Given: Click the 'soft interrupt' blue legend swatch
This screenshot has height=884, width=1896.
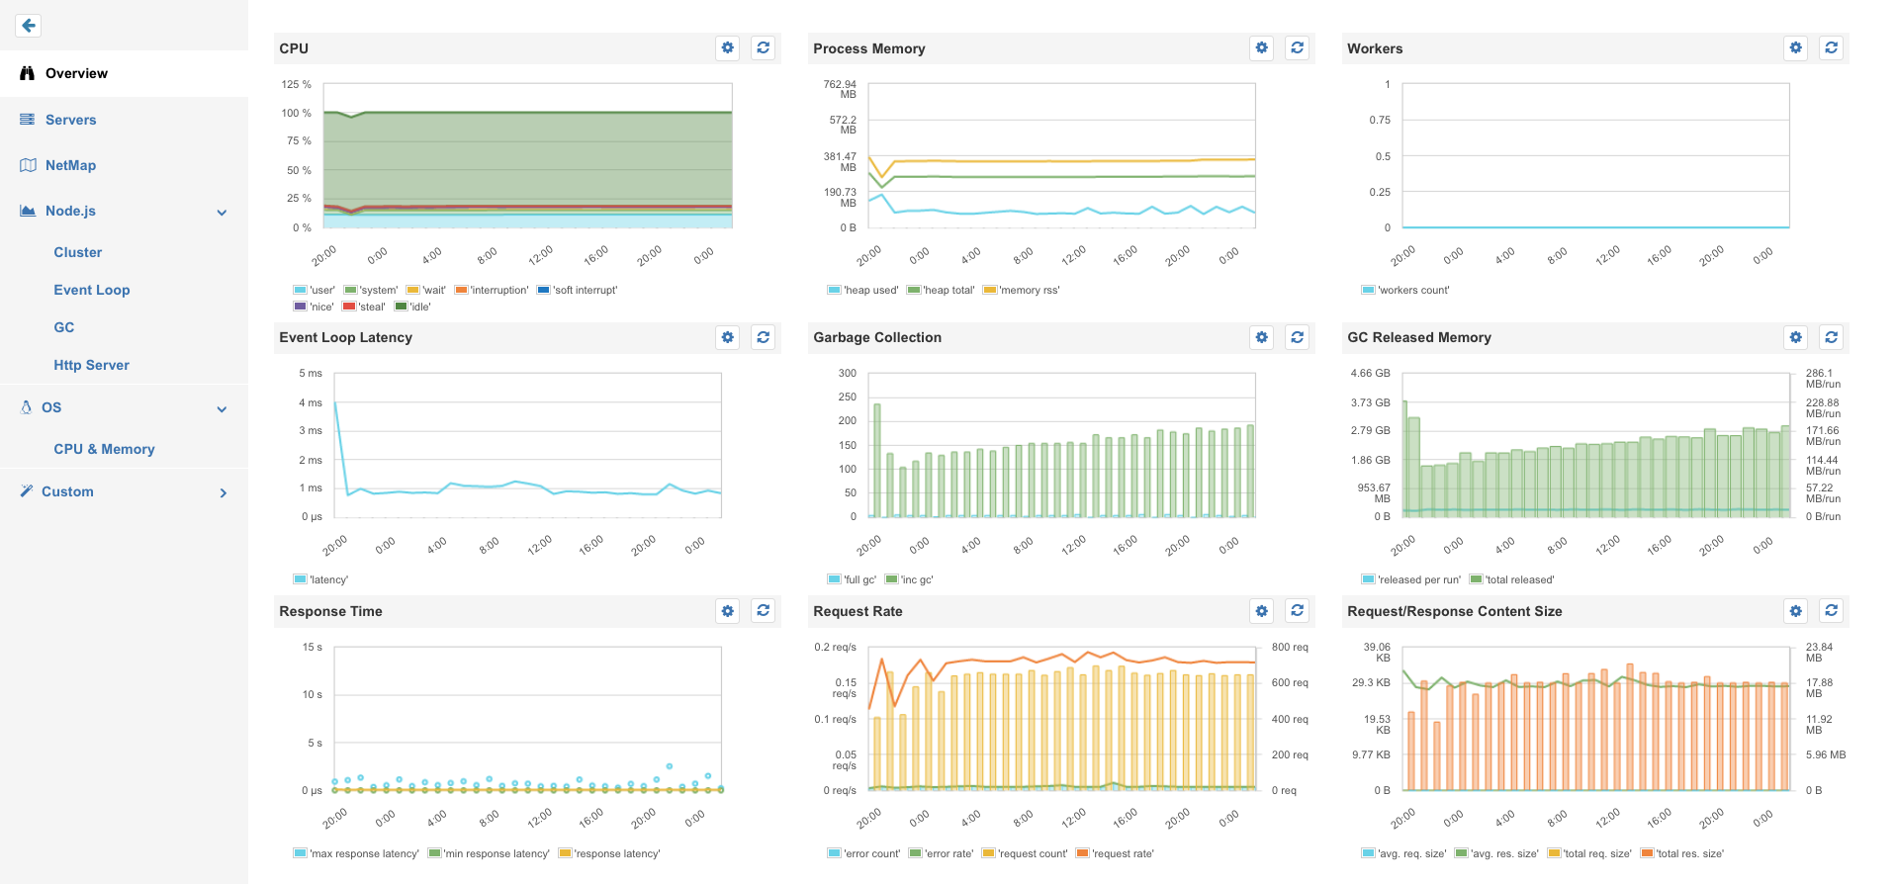Looking at the screenshot, I should [543, 290].
